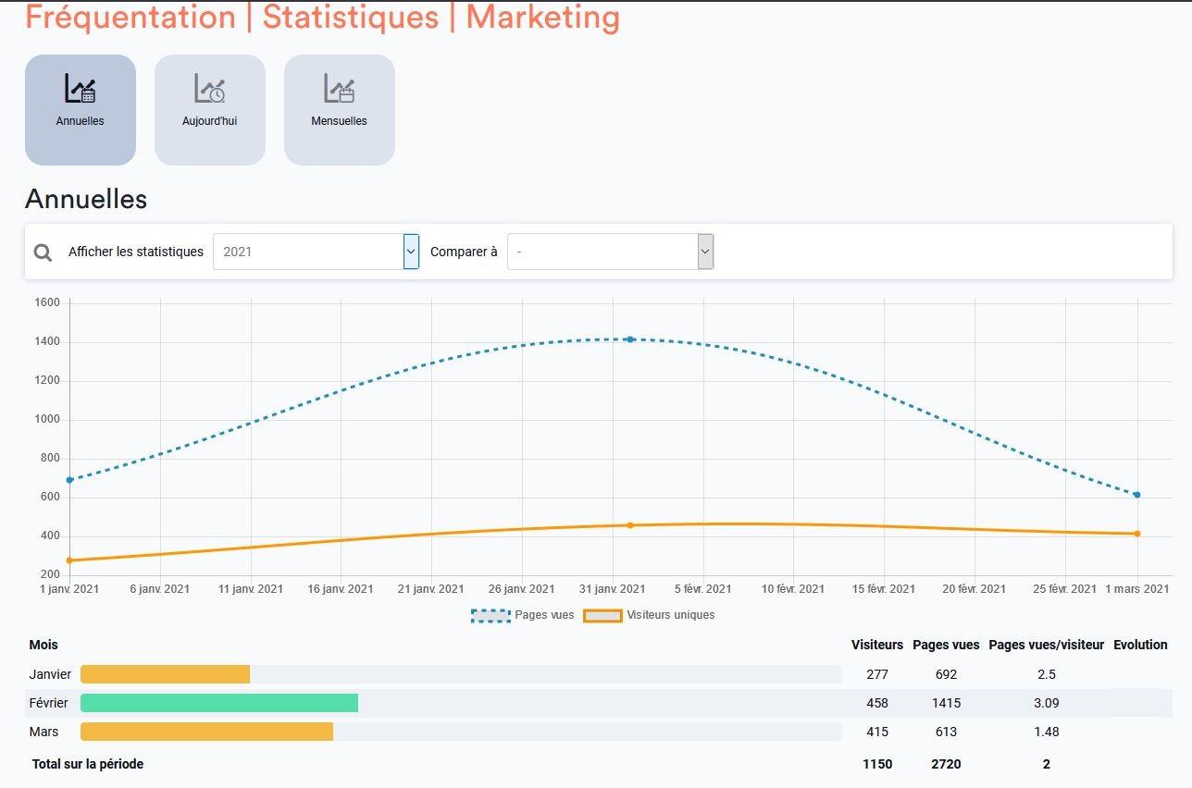Click the Afficher les statistiques label
This screenshot has height=788, width=1192.
click(136, 252)
